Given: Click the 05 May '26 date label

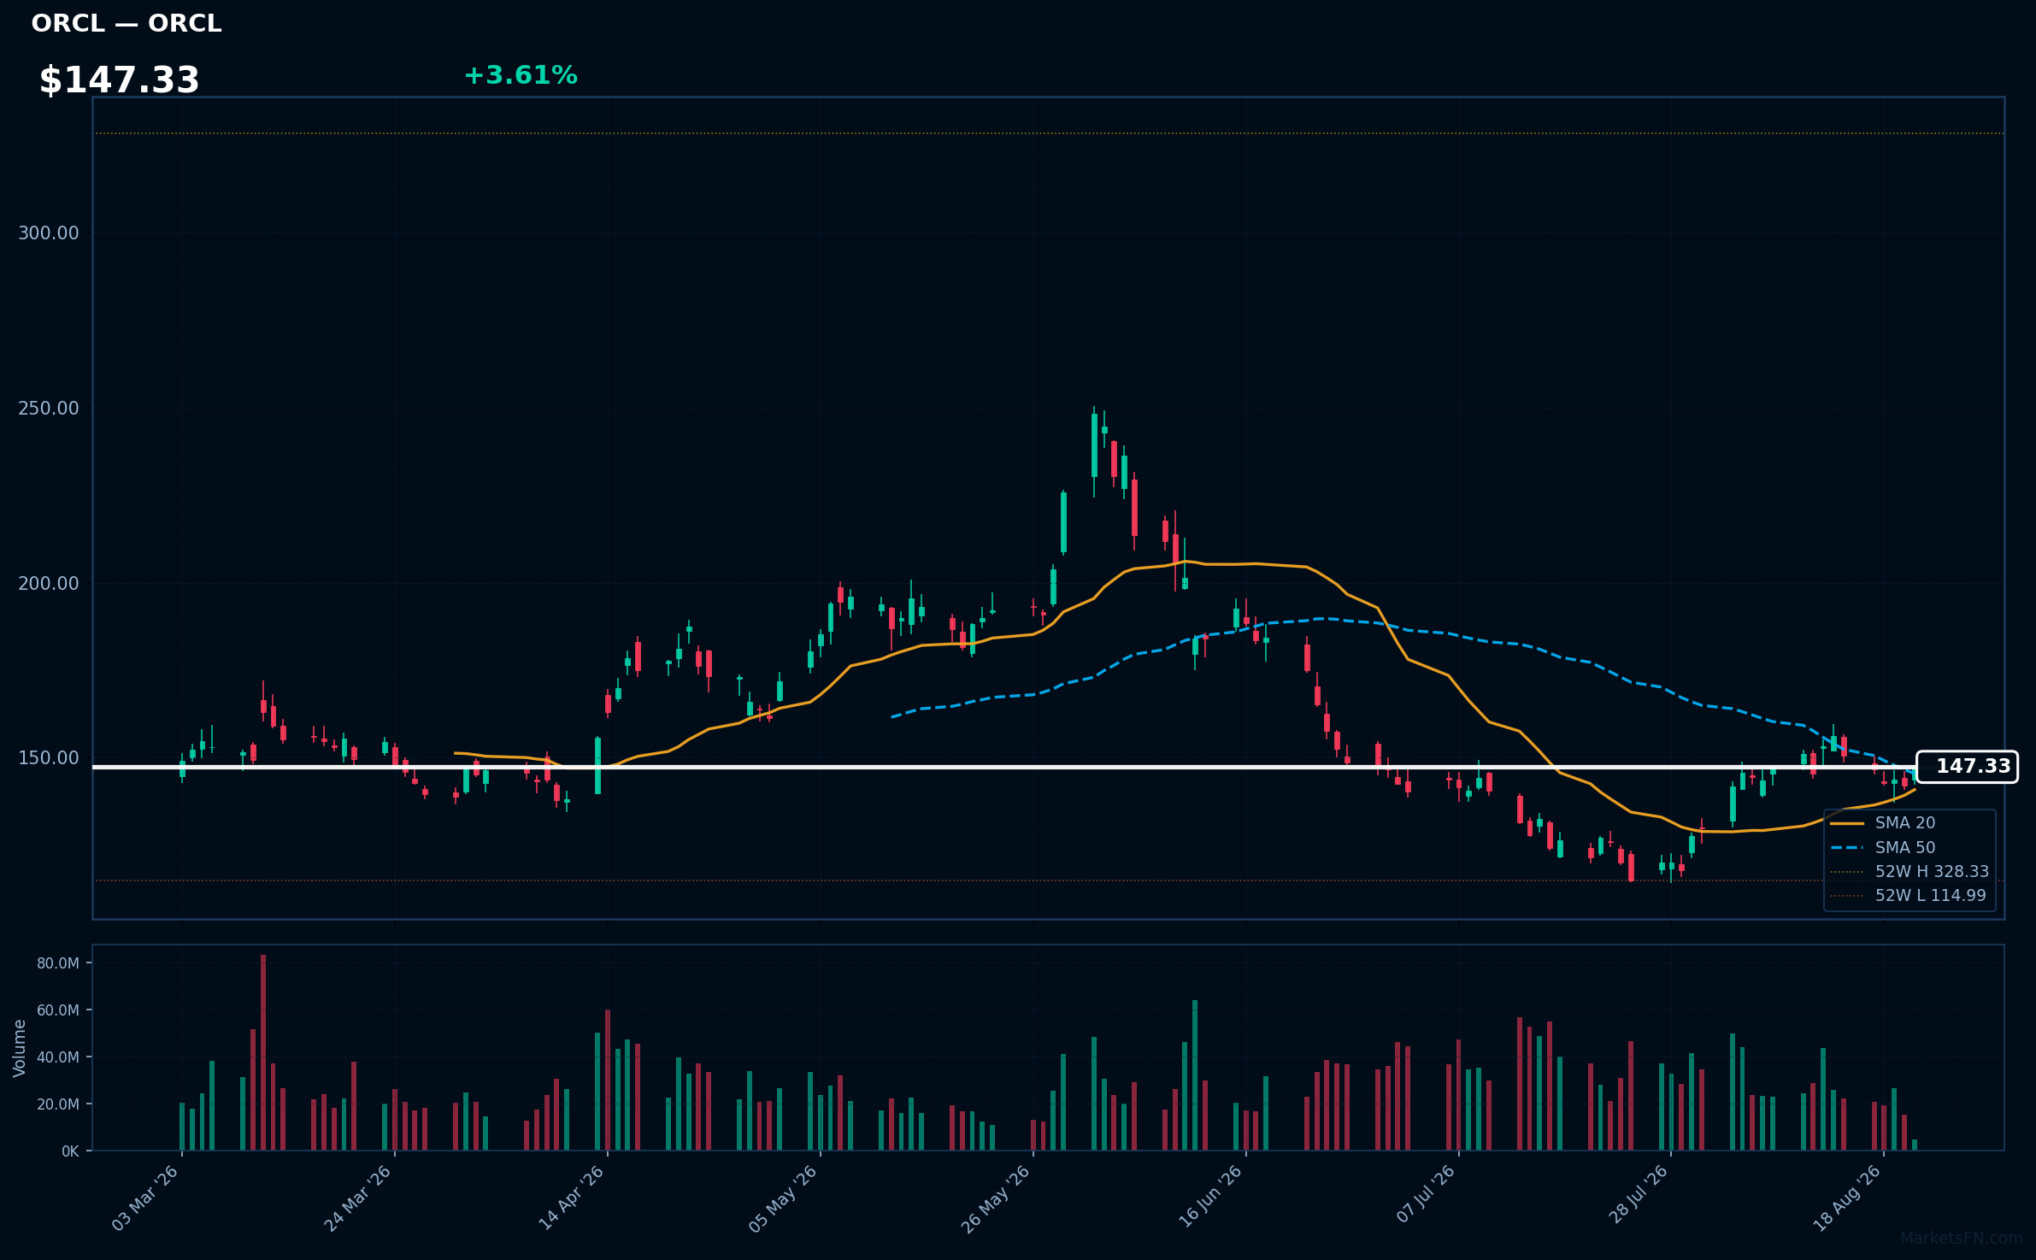Looking at the screenshot, I should (x=784, y=1198).
